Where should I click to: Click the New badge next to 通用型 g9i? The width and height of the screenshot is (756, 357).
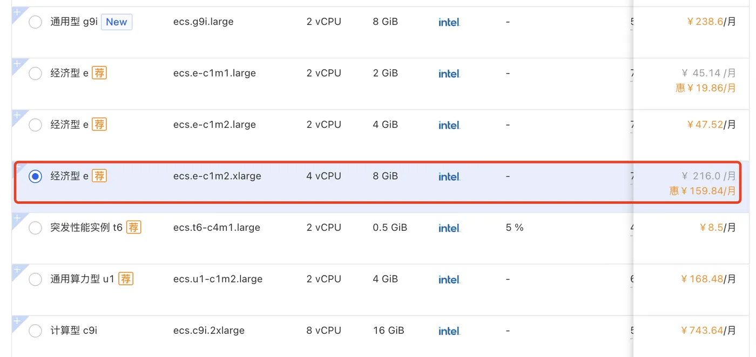click(117, 22)
